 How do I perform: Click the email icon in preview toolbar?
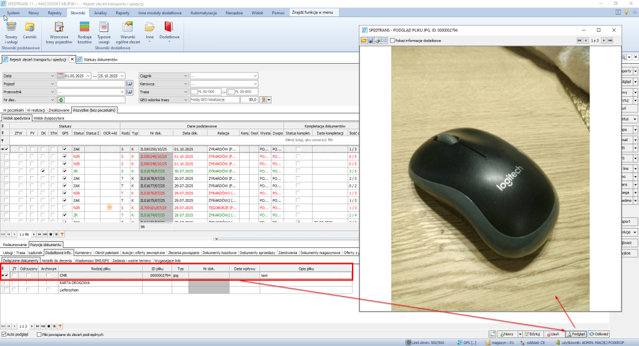(384, 41)
